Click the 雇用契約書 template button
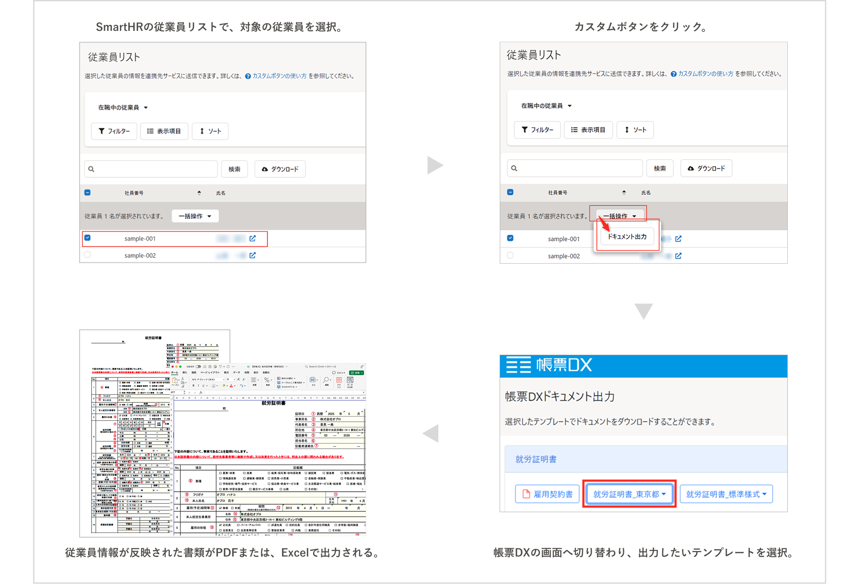The height and width of the screenshot is (584, 860). (x=548, y=494)
